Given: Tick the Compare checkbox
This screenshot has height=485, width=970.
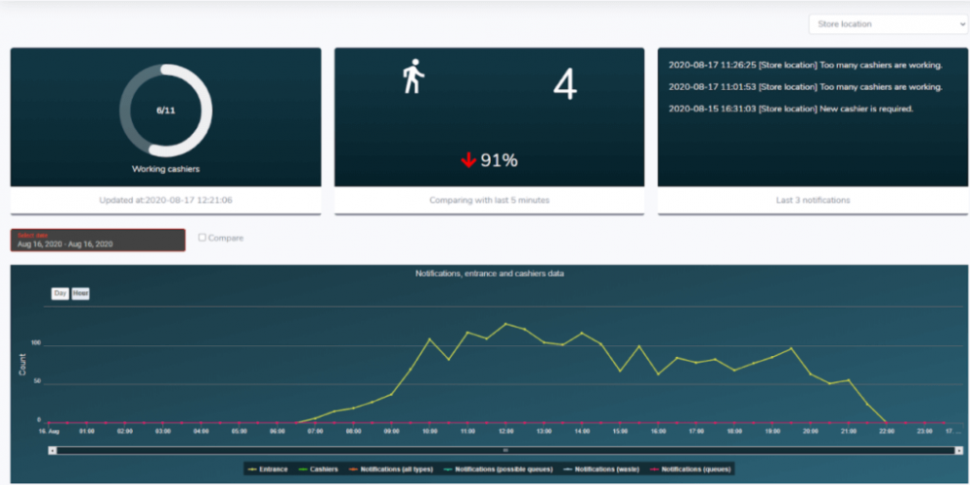Looking at the screenshot, I should point(203,238).
